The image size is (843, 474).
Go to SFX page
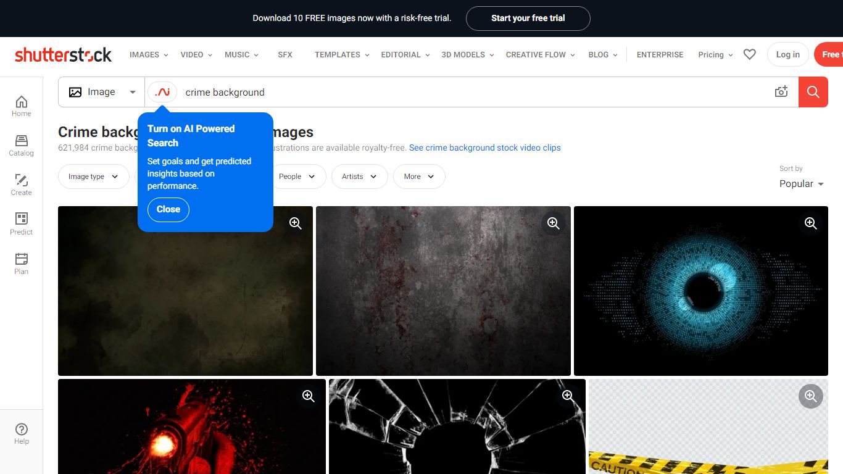[x=285, y=54]
